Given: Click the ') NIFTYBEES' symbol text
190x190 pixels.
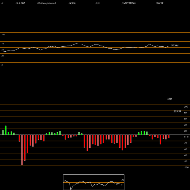Looking at the screenshot, I should point(129,3).
